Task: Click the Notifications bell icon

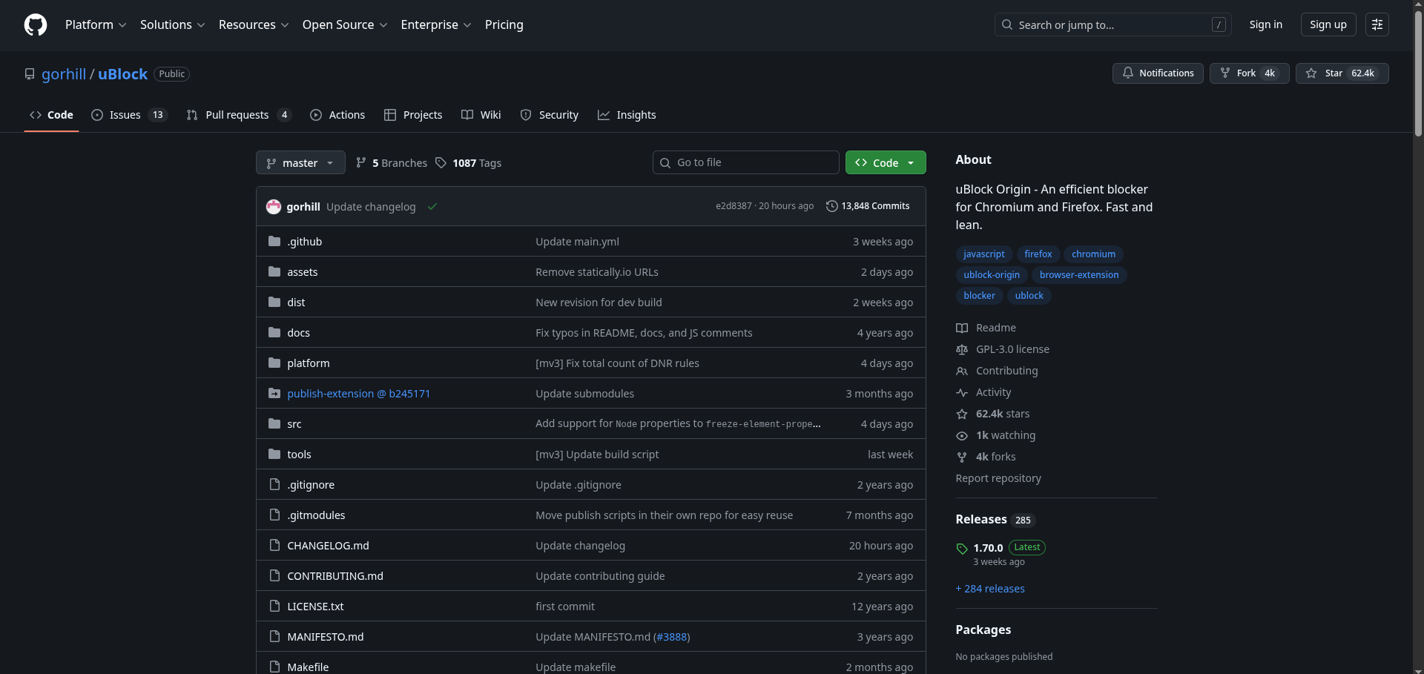Action: tap(1128, 73)
